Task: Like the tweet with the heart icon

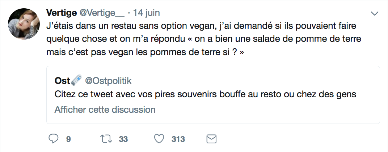Action: coord(159,139)
